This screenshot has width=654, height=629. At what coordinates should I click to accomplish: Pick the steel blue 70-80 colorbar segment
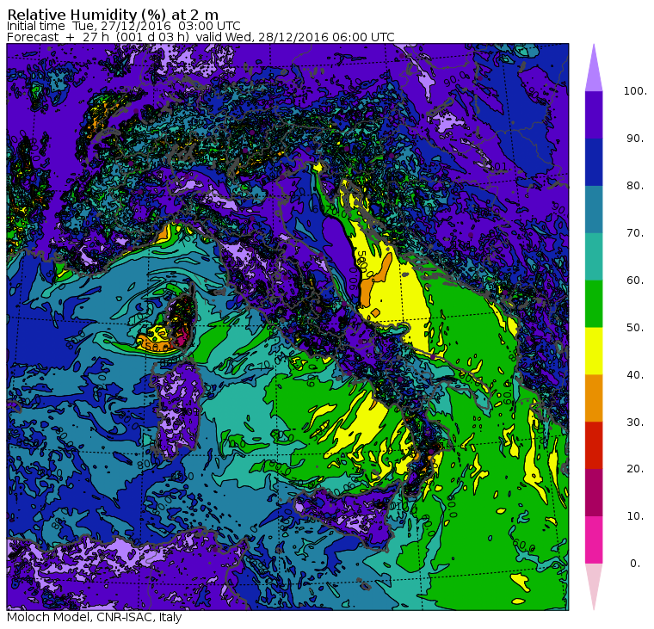(x=594, y=209)
